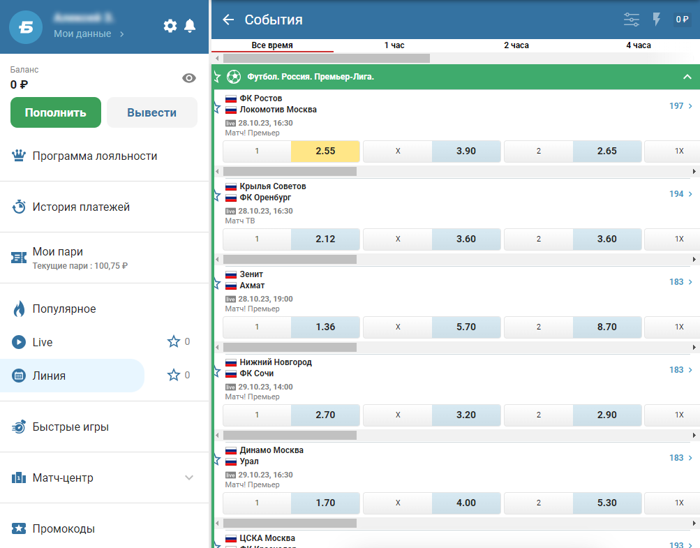This screenshot has width=700, height=548.
Task: Click the Матч-центр scoreboard icon
Action: click(18, 477)
